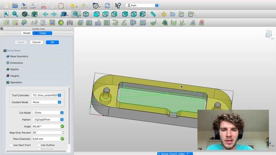Click the red Path tool icon
276x155 pixels.
202,22
